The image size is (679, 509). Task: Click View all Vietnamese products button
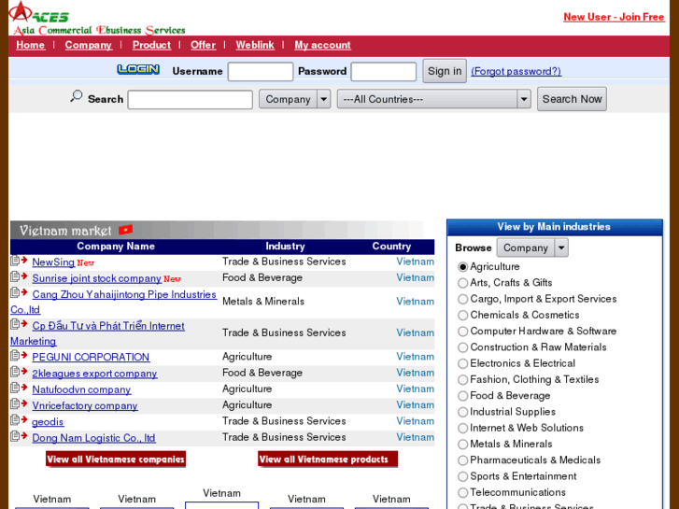point(328,460)
